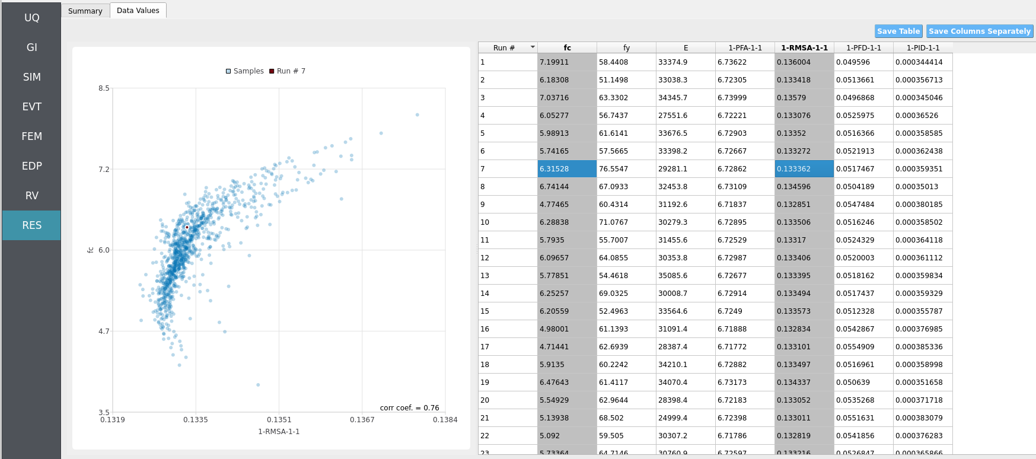
Task: Click 1-PFD-1-1 cell 0.0554909
Action: (863, 346)
